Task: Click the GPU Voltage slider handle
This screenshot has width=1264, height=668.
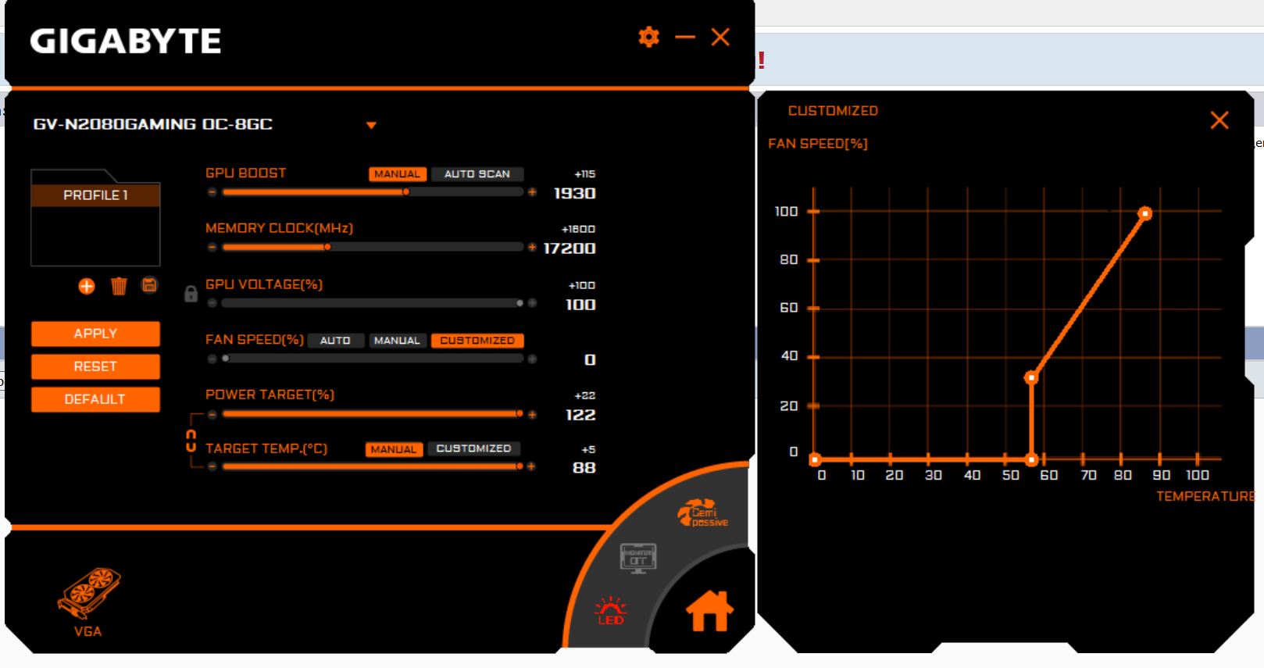Action: click(520, 303)
